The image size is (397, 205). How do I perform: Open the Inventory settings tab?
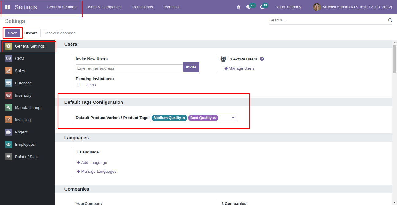click(x=27, y=95)
